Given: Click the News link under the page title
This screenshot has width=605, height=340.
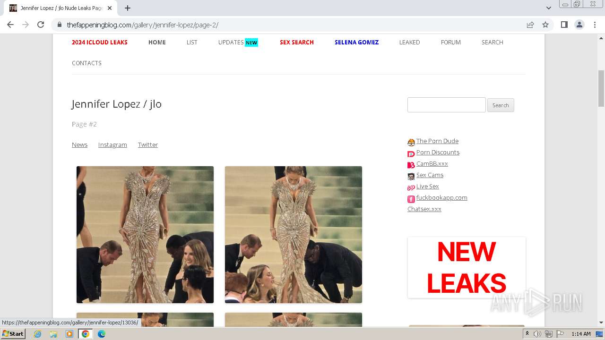Looking at the screenshot, I should [79, 144].
